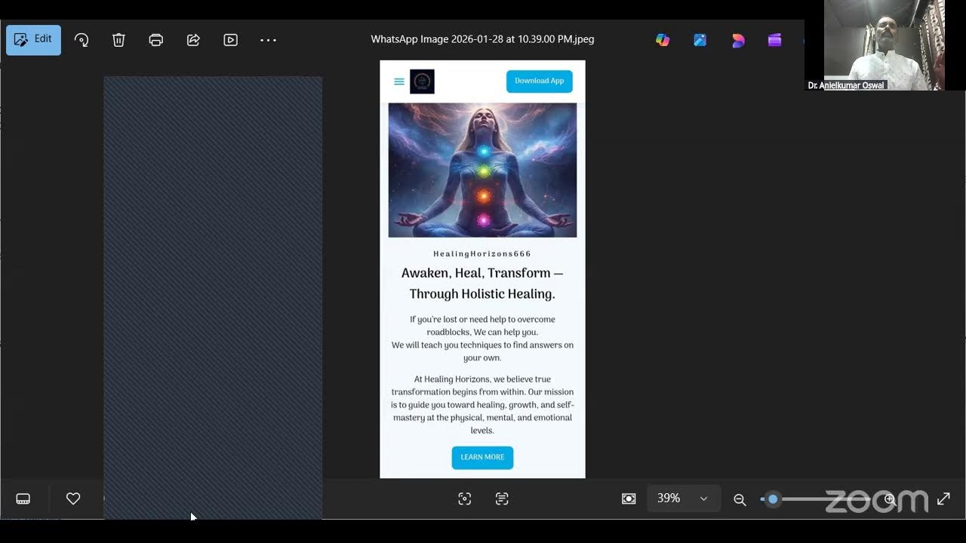
Task: Toggle the filmstrip icon
Action: point(23,499)
